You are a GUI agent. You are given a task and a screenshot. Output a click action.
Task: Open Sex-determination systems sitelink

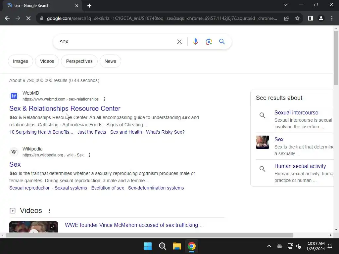[156, 188]
